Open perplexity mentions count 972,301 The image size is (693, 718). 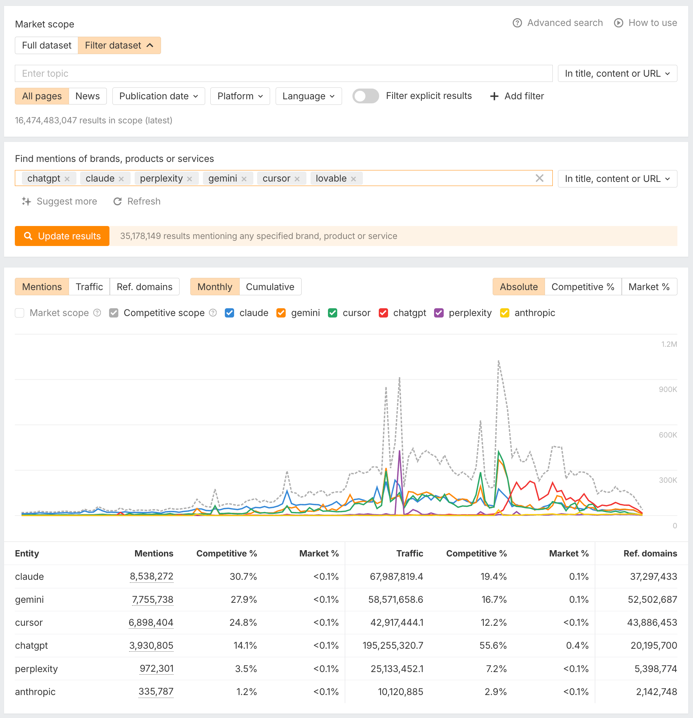pyautogui.click(x=157, y=668)
